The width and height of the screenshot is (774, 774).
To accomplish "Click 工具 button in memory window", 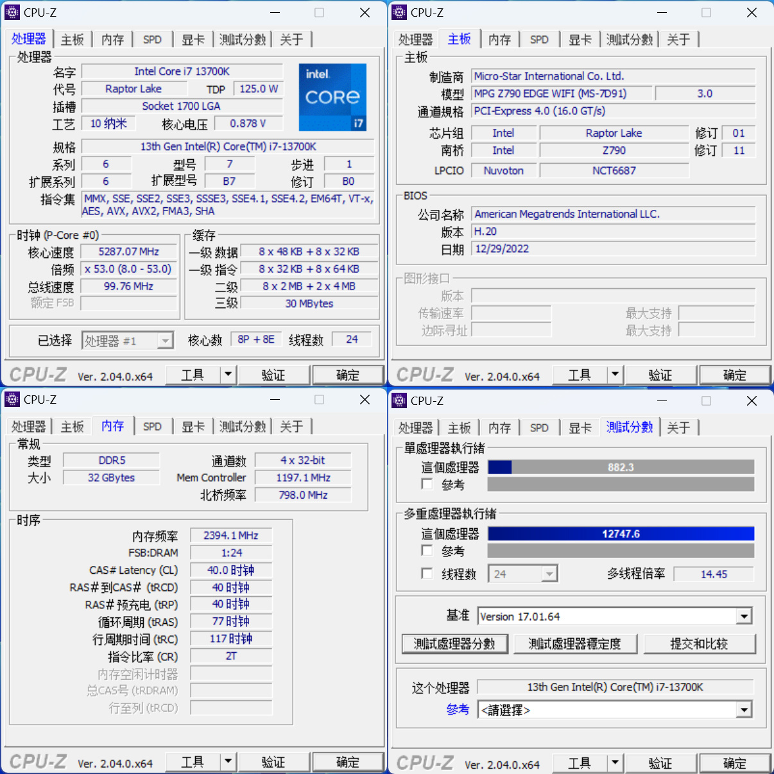I will [x=193, y=762].
